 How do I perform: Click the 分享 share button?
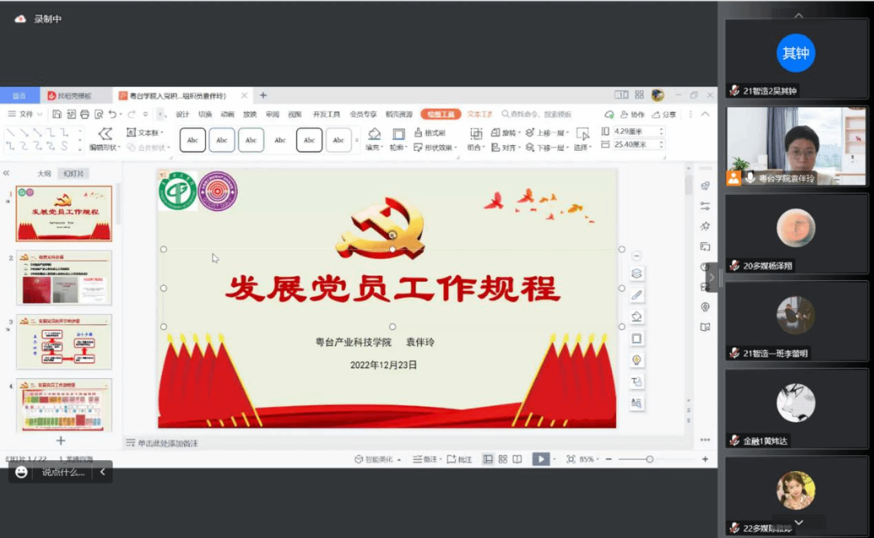(664, 114)
